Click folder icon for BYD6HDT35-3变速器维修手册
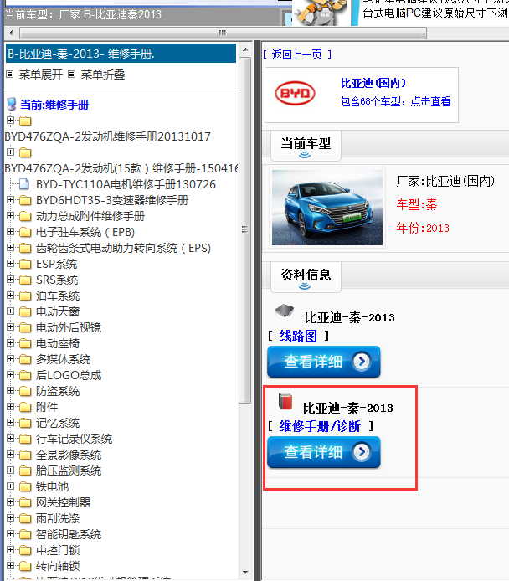This screenshot has height=581, width=509. click(x=25, y=200)
